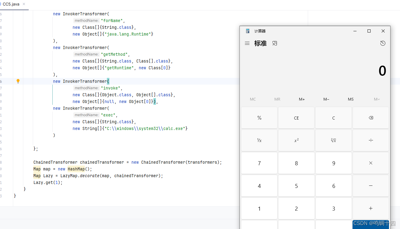
Task: Click the multiply operator button
Action: pyautogui.click(x=371, y=163)
